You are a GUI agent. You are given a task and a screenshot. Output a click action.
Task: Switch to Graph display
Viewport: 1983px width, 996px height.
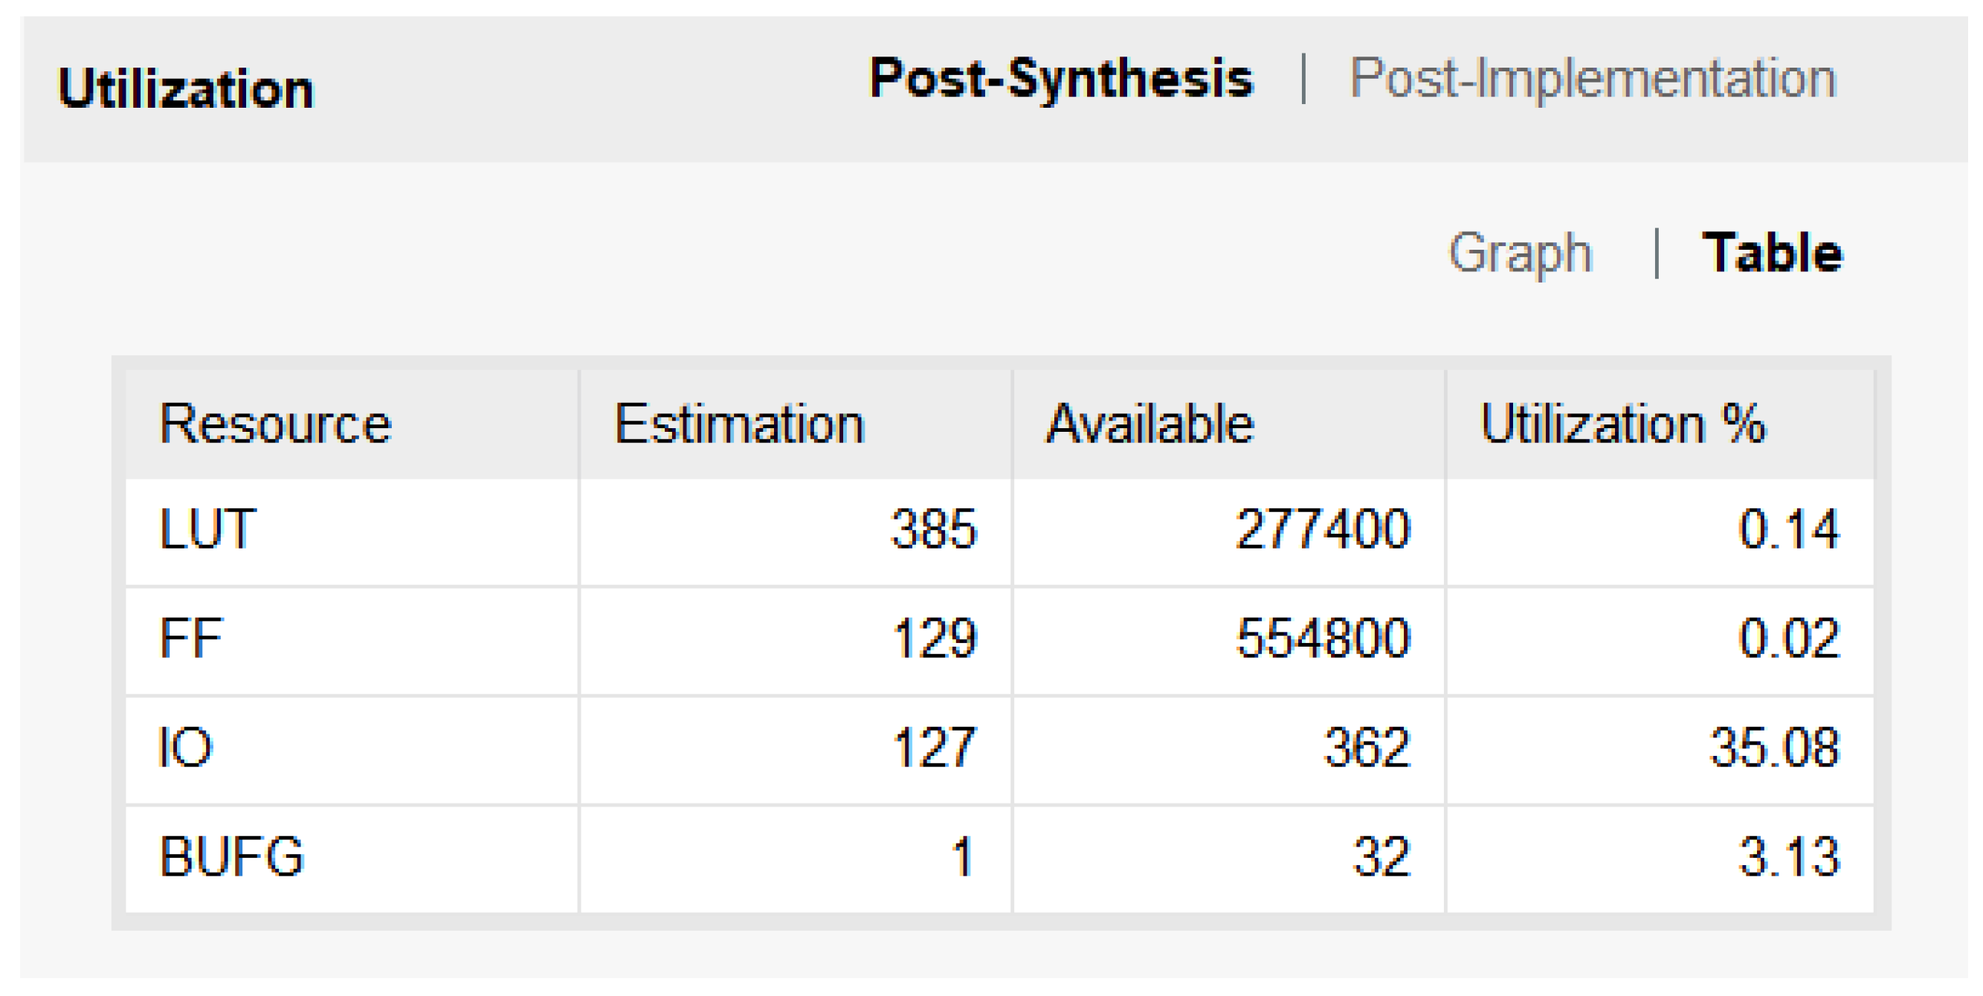[x=1520, y=253]
